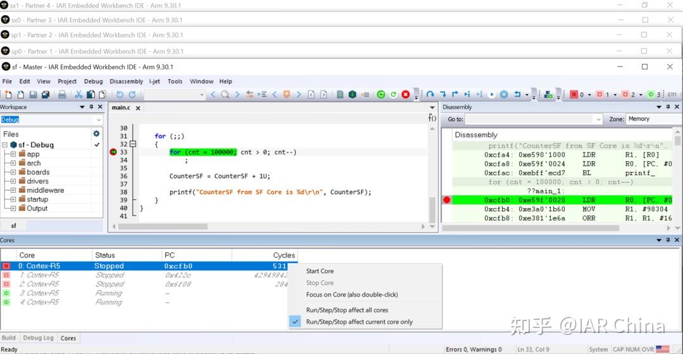Screen dimensions: 683x354
Task: Click the Copy toolbar icon
Action: [x=90, y=94]
